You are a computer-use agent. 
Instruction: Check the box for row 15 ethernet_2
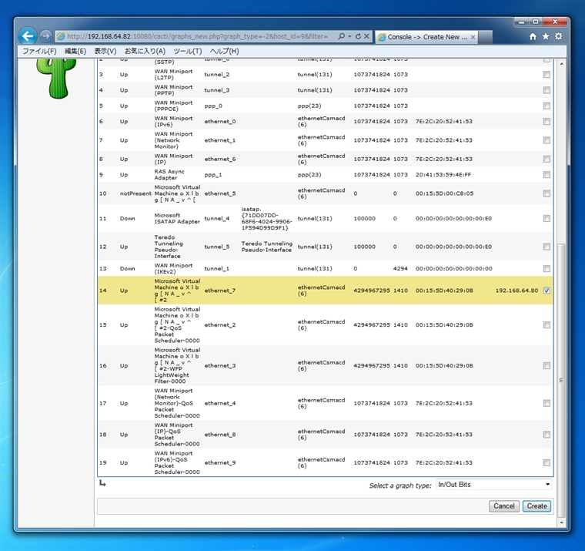[x=547, y=325]
